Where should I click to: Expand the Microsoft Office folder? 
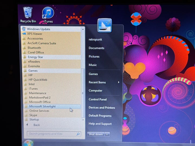click(x=53, y=102)
